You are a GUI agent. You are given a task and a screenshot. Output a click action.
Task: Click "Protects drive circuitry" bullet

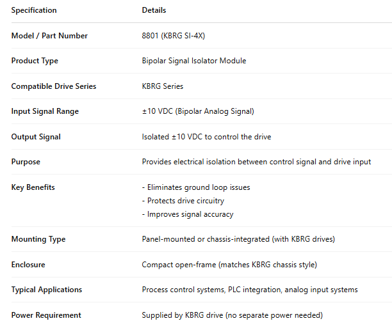point(185,201)
